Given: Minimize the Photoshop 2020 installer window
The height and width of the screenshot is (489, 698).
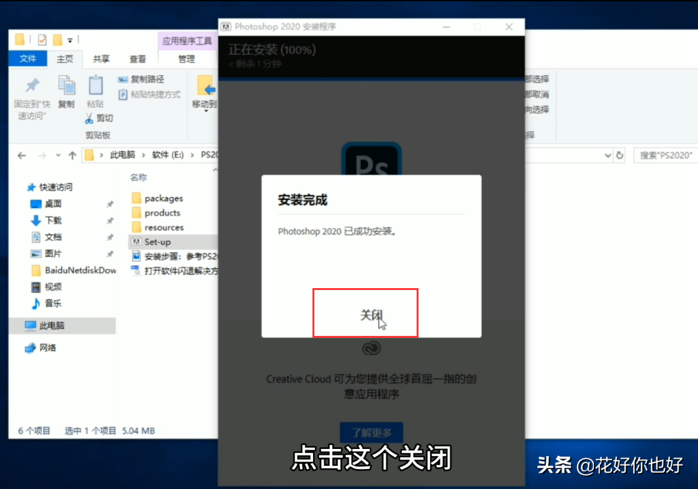Looking at the screenshot, I should point(446,27).
